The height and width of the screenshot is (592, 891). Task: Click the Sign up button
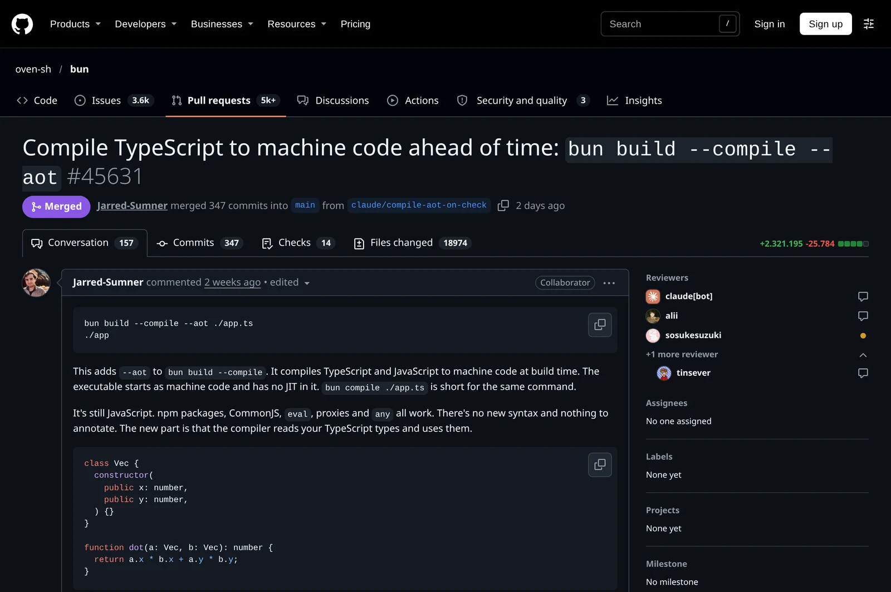pyautogui.click(x=825, y=24)
